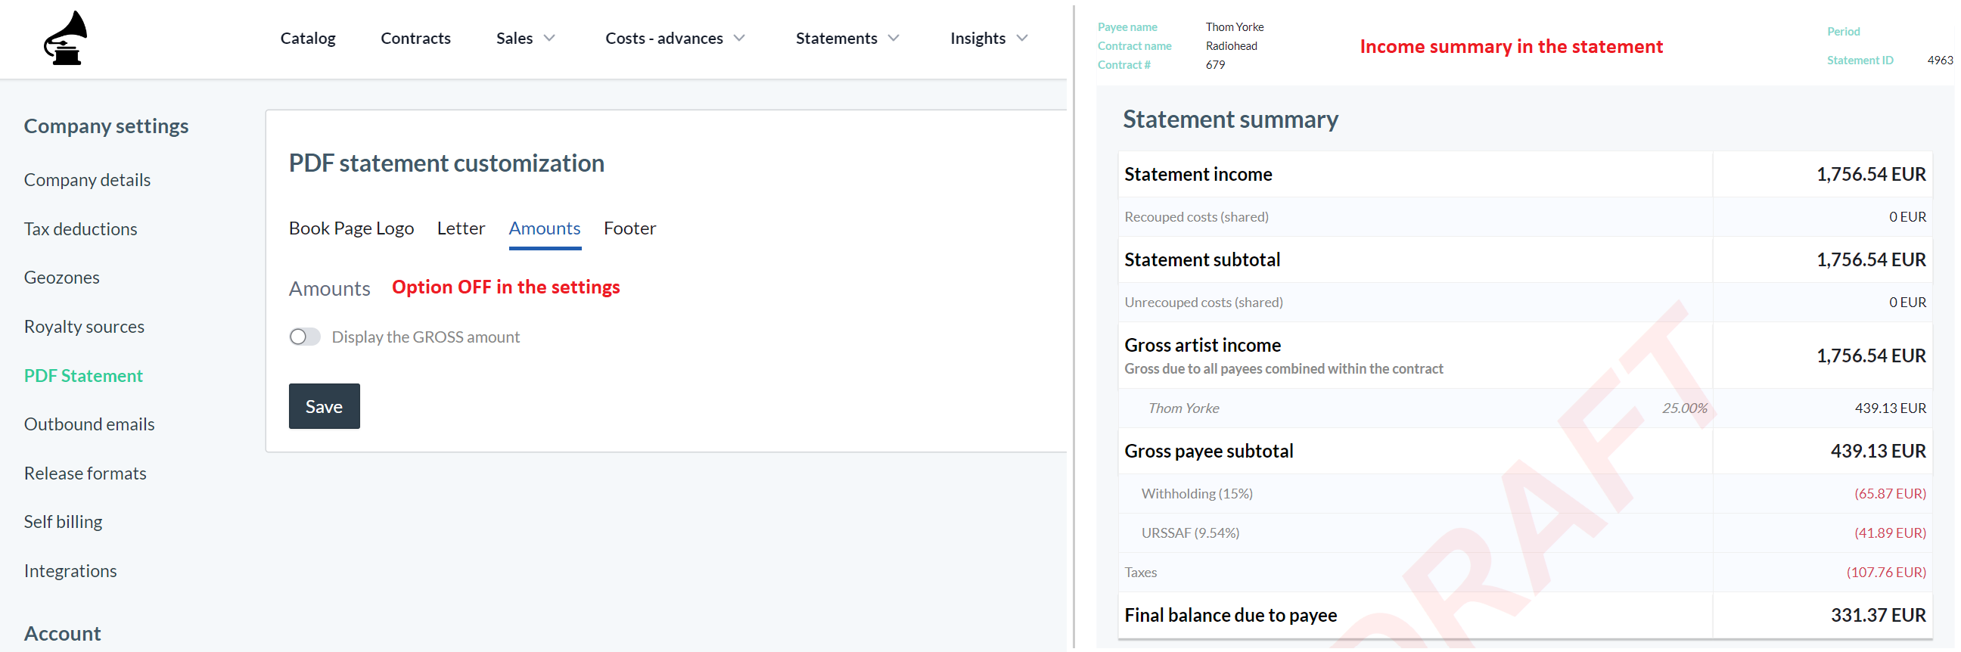This screenshot has height=652, width=1961.
Task: Click the Company settings heading
Action: 106,126
